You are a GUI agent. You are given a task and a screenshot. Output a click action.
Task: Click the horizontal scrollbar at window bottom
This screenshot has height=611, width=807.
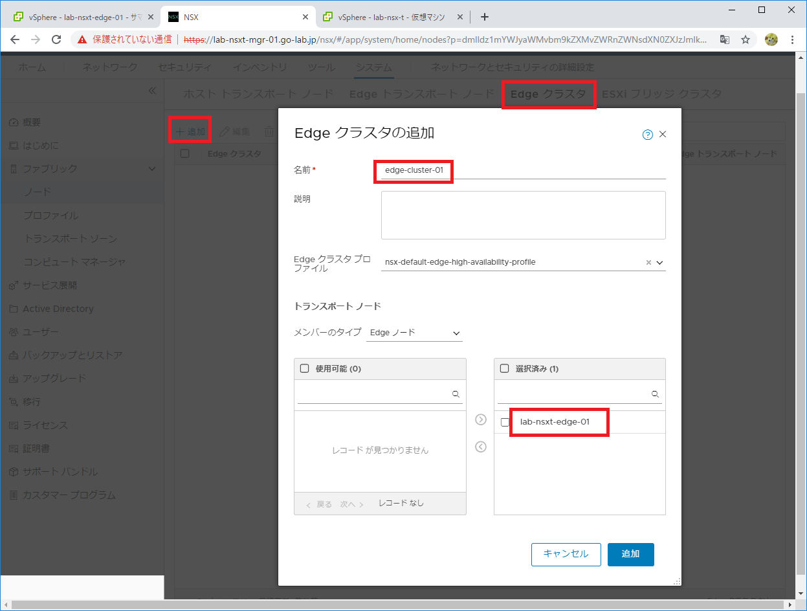click(399, 605)
